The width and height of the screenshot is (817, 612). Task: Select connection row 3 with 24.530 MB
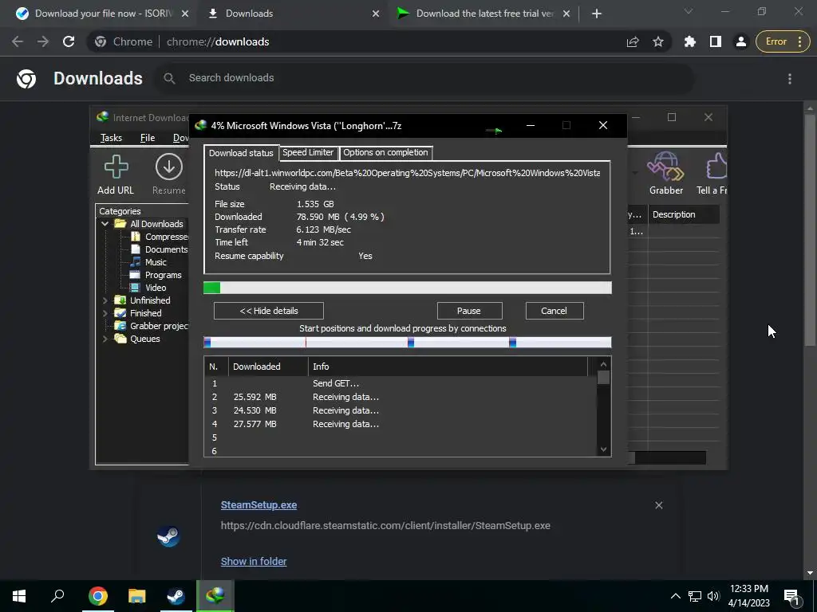(401, 410)
